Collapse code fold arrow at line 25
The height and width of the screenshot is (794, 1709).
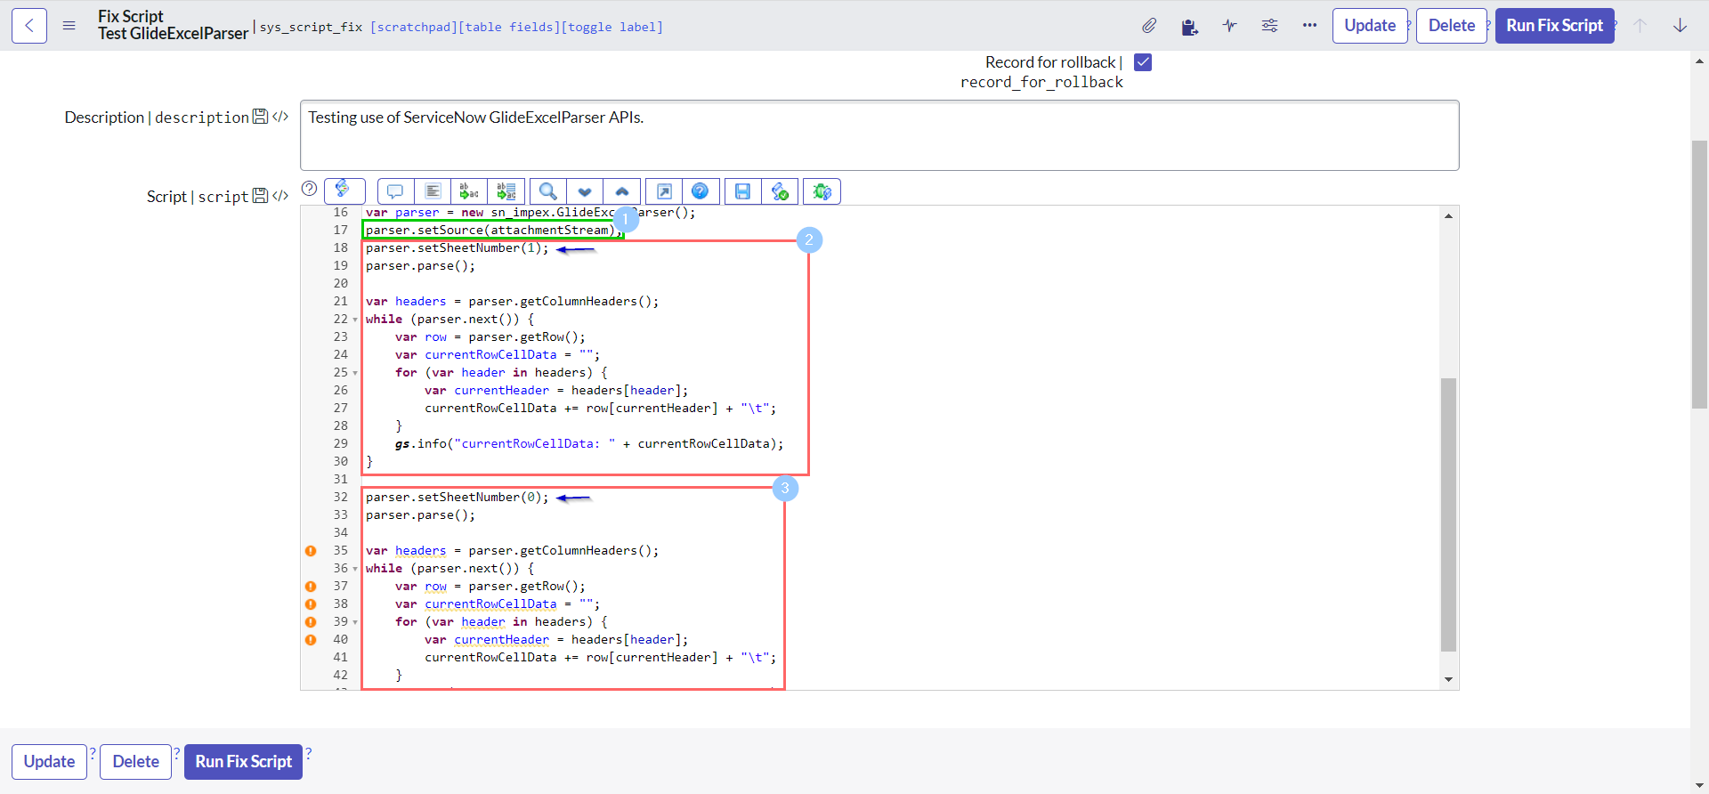[355, 373]
